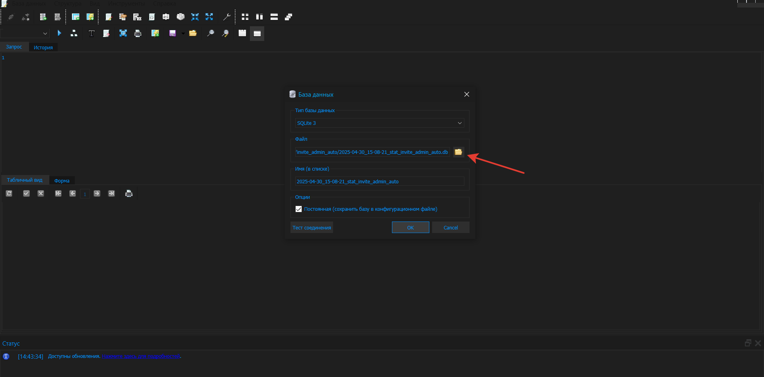The height and width of the screenshot is (377, 764).
Task: Click the add database toolbar icon
Action: coord(43,17)
